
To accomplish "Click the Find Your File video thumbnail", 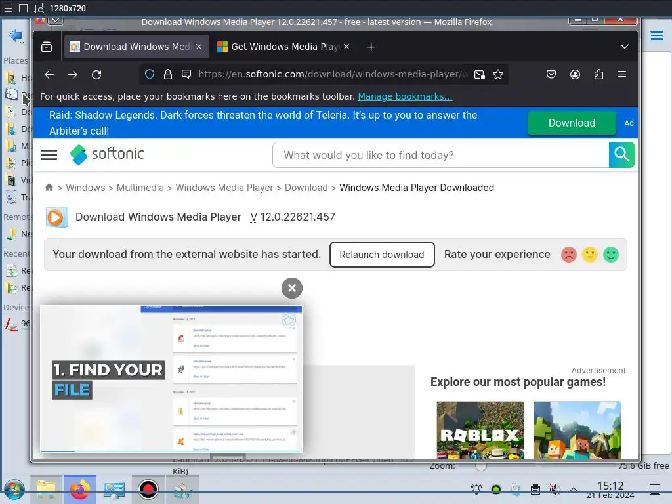I will click(x=171, y=379).
